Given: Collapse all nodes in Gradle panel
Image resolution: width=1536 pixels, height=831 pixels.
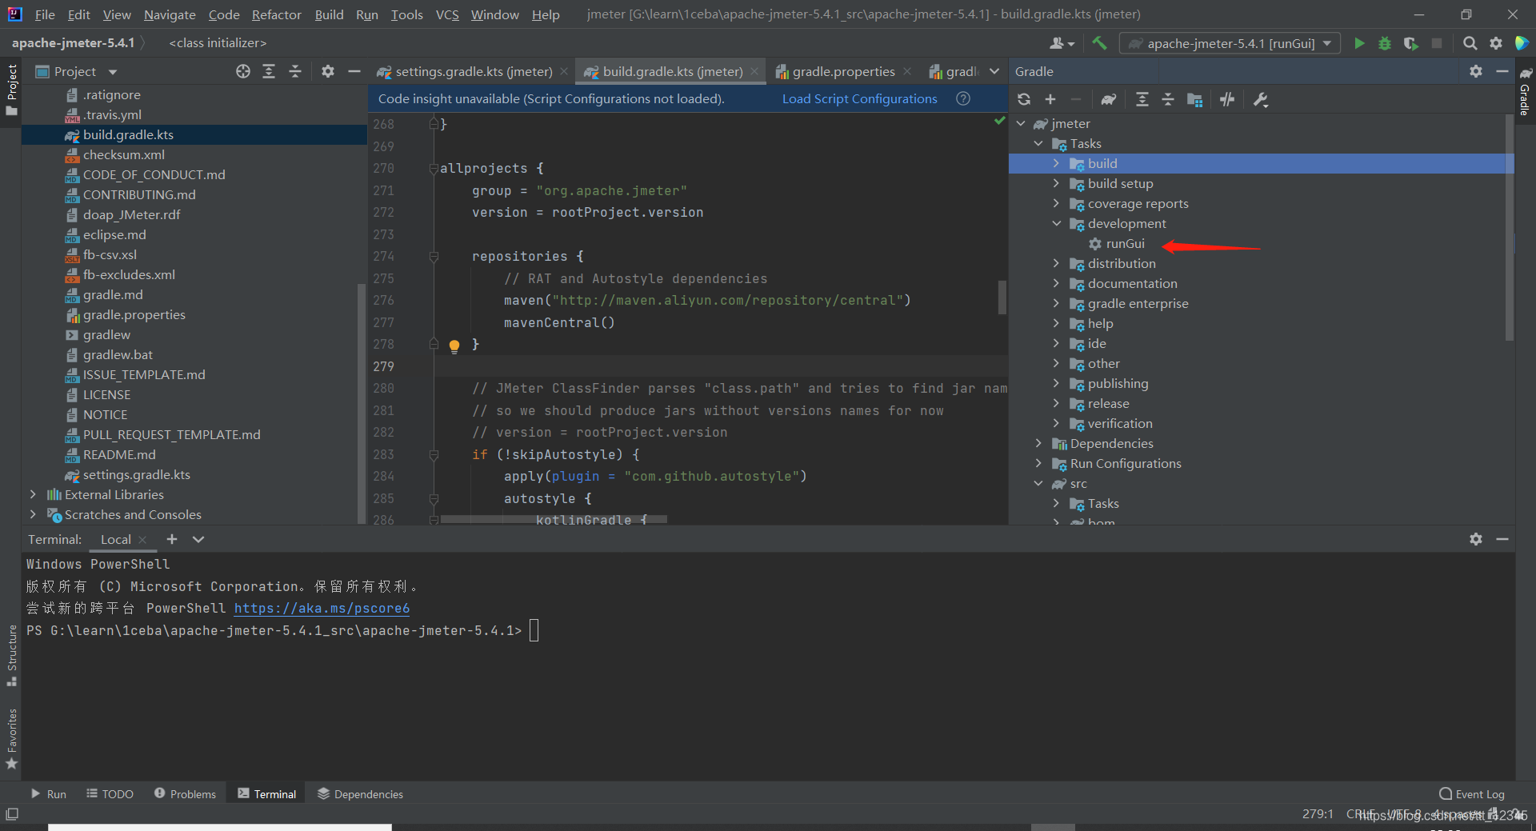Looking at the screenshot, I should (1168, 99).
